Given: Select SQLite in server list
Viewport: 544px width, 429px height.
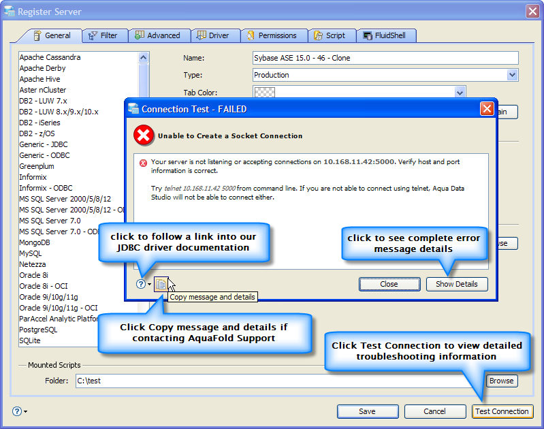Looking at the screenshot, I should [30, 340].
